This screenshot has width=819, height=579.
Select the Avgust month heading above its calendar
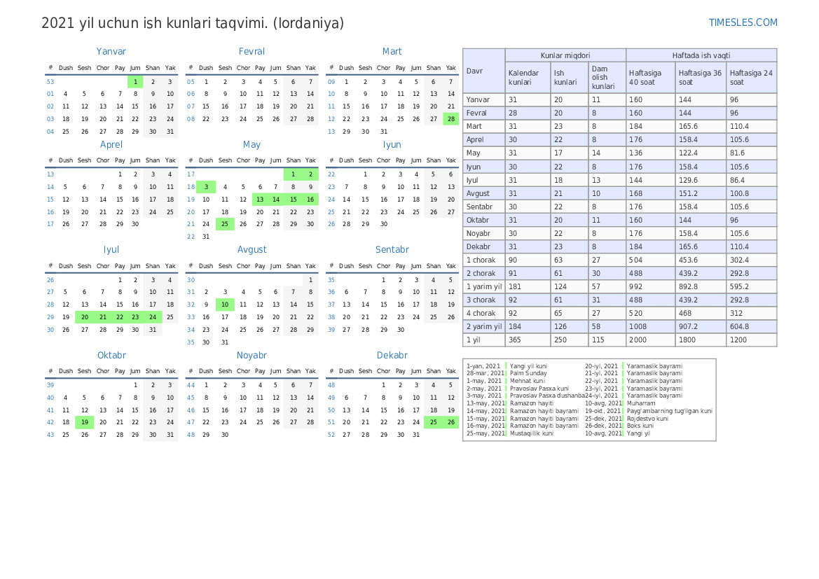pyautogui.click(x=252, y=249)
